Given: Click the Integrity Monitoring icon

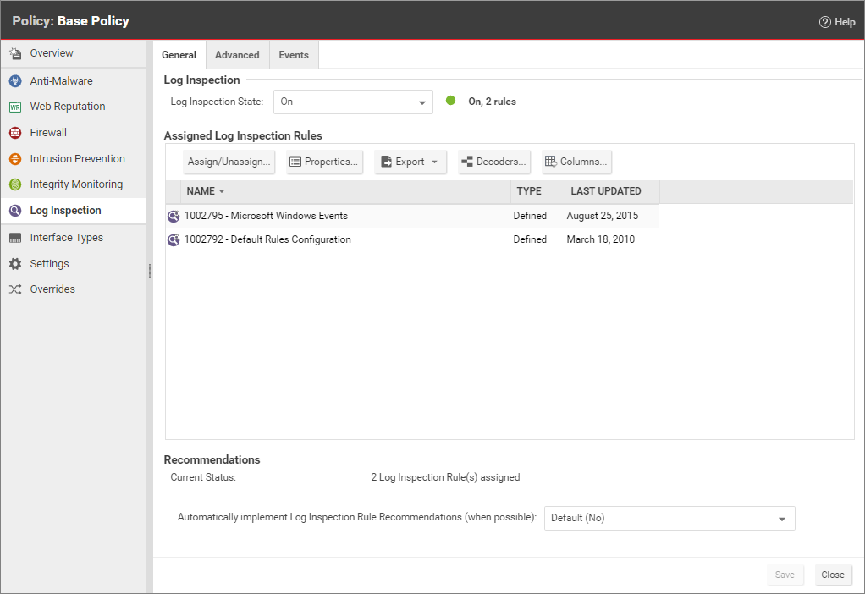Looking at the screenshot, I should pos(15,184).
